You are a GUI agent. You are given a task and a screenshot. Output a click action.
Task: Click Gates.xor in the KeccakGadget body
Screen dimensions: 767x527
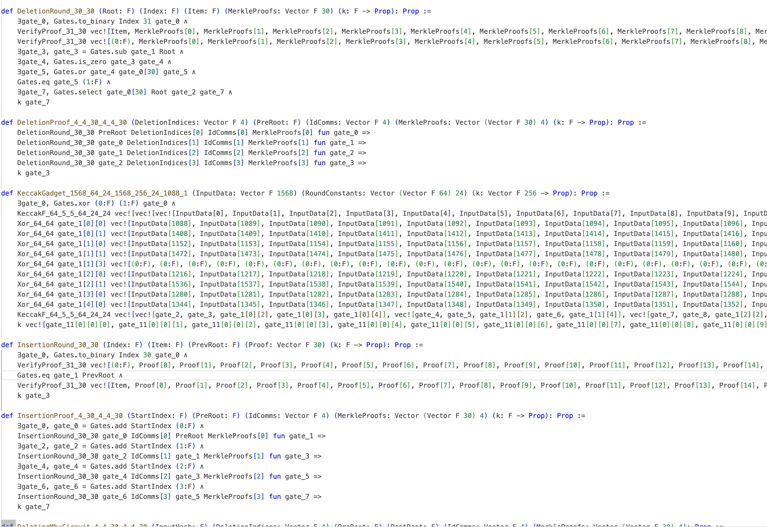72,203
